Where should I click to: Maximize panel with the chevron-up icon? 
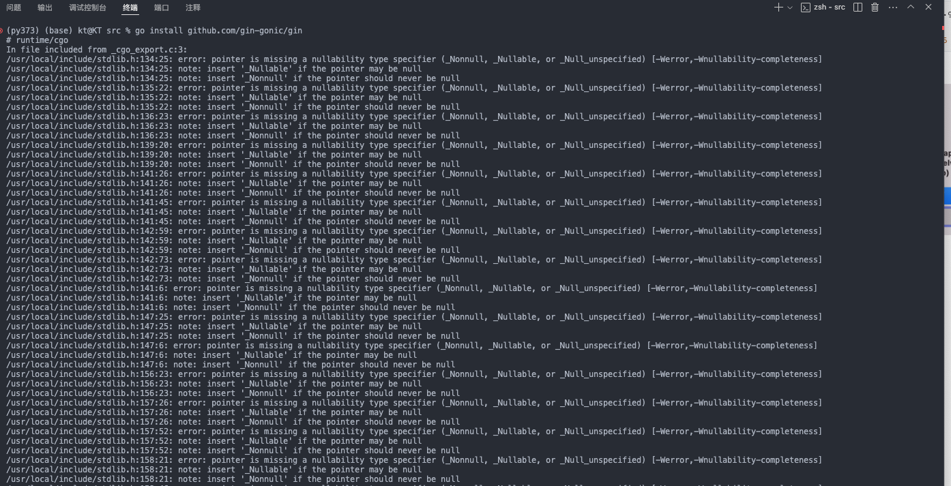click(x=910, y=7)
